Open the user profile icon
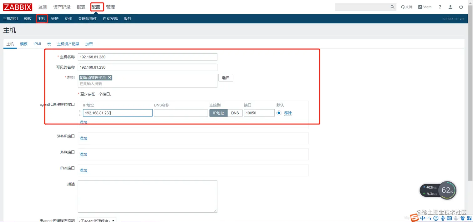This screenshot has width=473, height=222. click(x=450, y=7)
